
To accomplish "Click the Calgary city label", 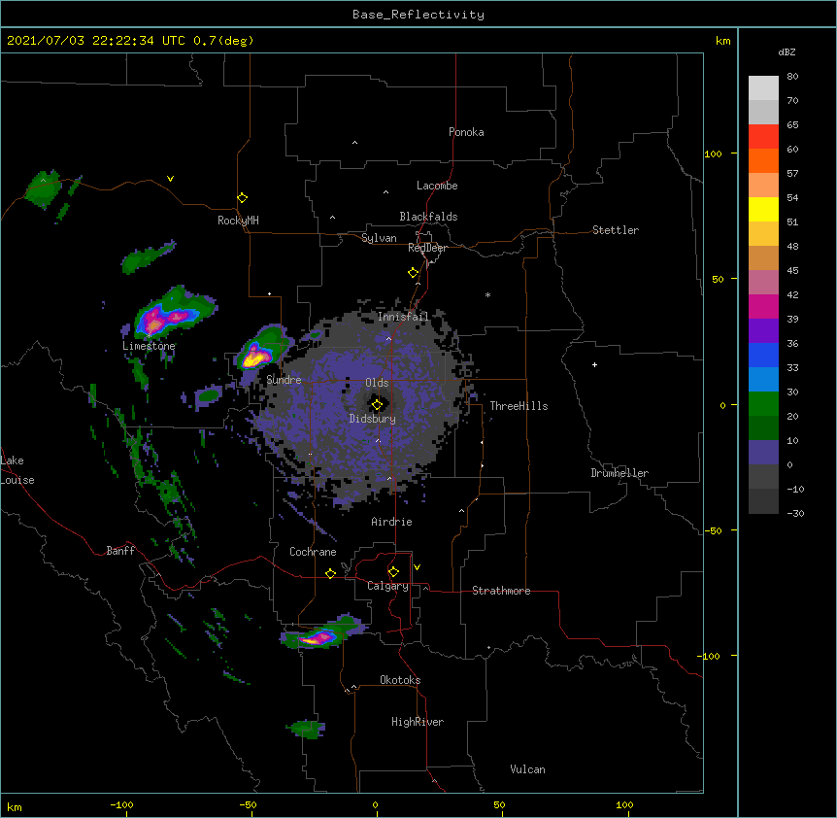I will [387, 586].
